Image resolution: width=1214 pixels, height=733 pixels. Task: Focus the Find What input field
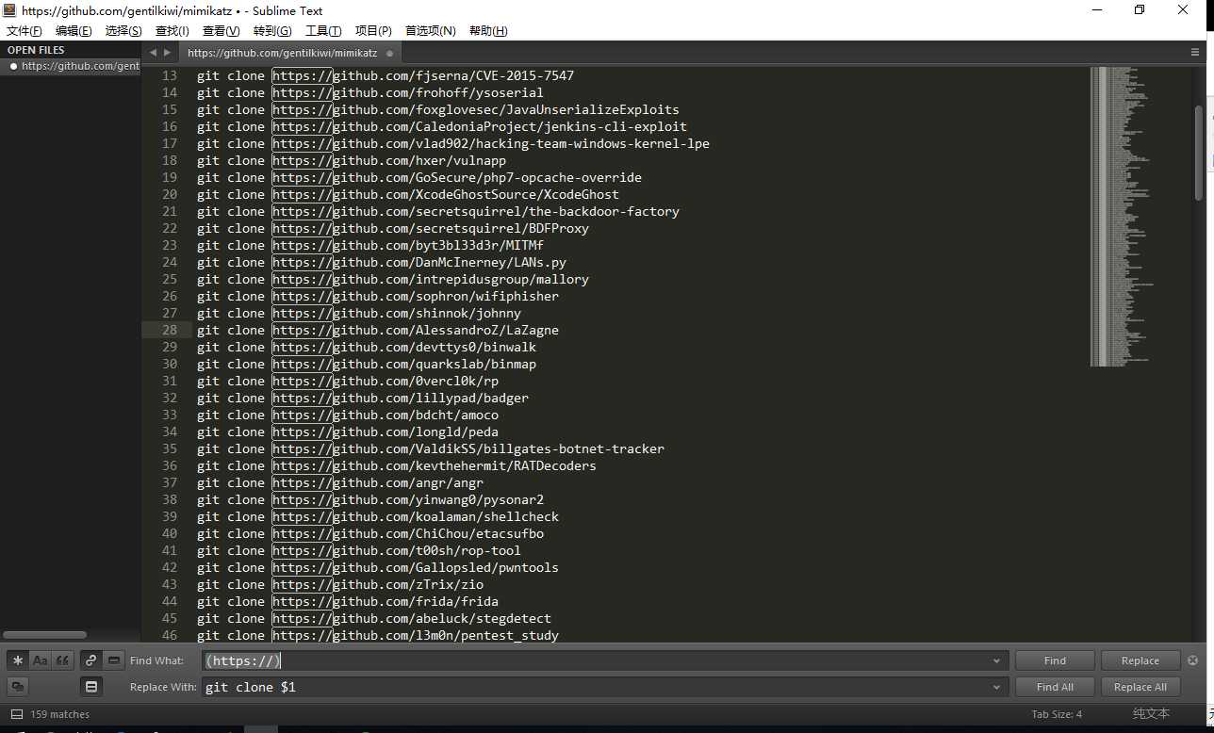click(603, 660)
